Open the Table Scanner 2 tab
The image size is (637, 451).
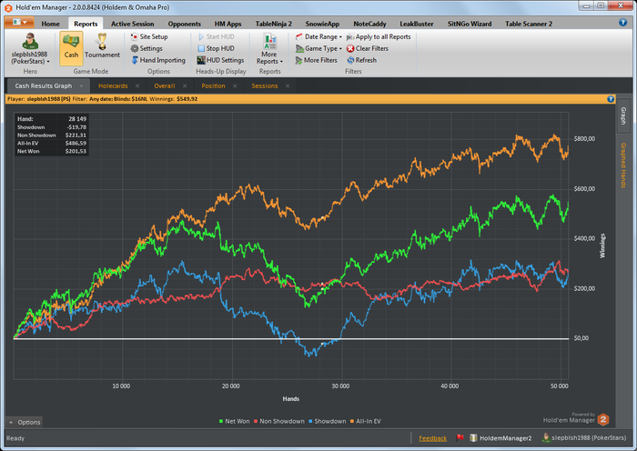tap(529, 24)
